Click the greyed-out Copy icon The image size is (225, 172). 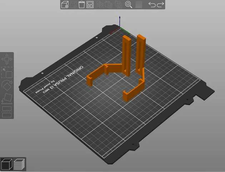point(100,5)
